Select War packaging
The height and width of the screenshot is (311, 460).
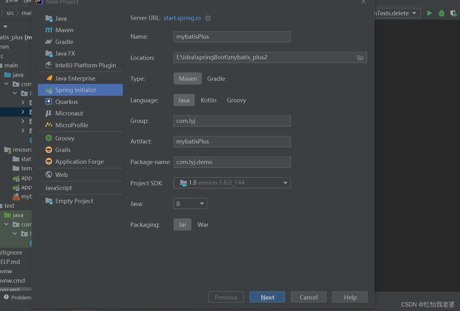203,225
